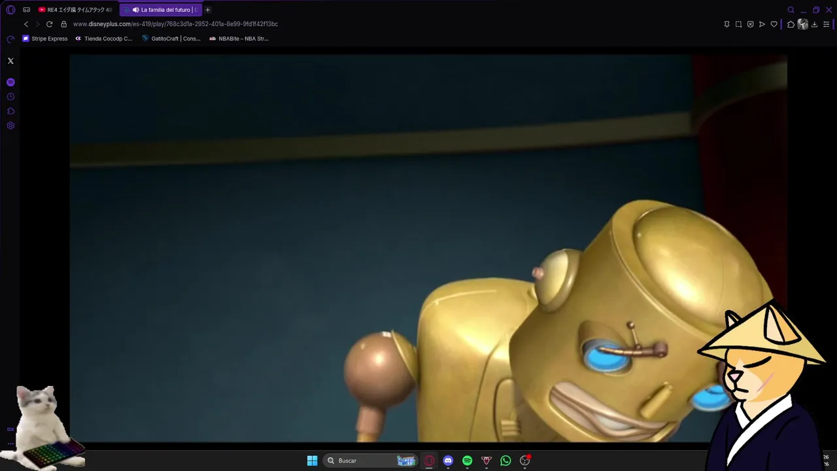Viewport: 837px width, 471px height.
Task: Go back to previous page
Action: (26, 24)
